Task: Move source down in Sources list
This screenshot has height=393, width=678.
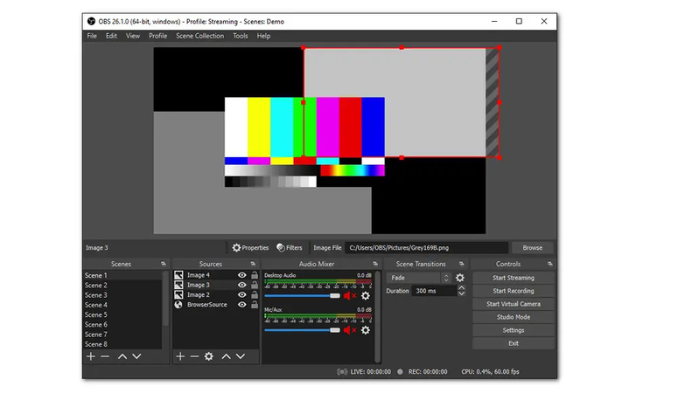Action: 241,356
